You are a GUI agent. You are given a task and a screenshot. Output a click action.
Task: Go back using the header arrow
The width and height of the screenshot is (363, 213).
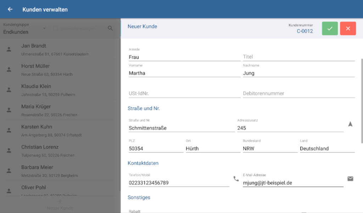coord(10,9)
